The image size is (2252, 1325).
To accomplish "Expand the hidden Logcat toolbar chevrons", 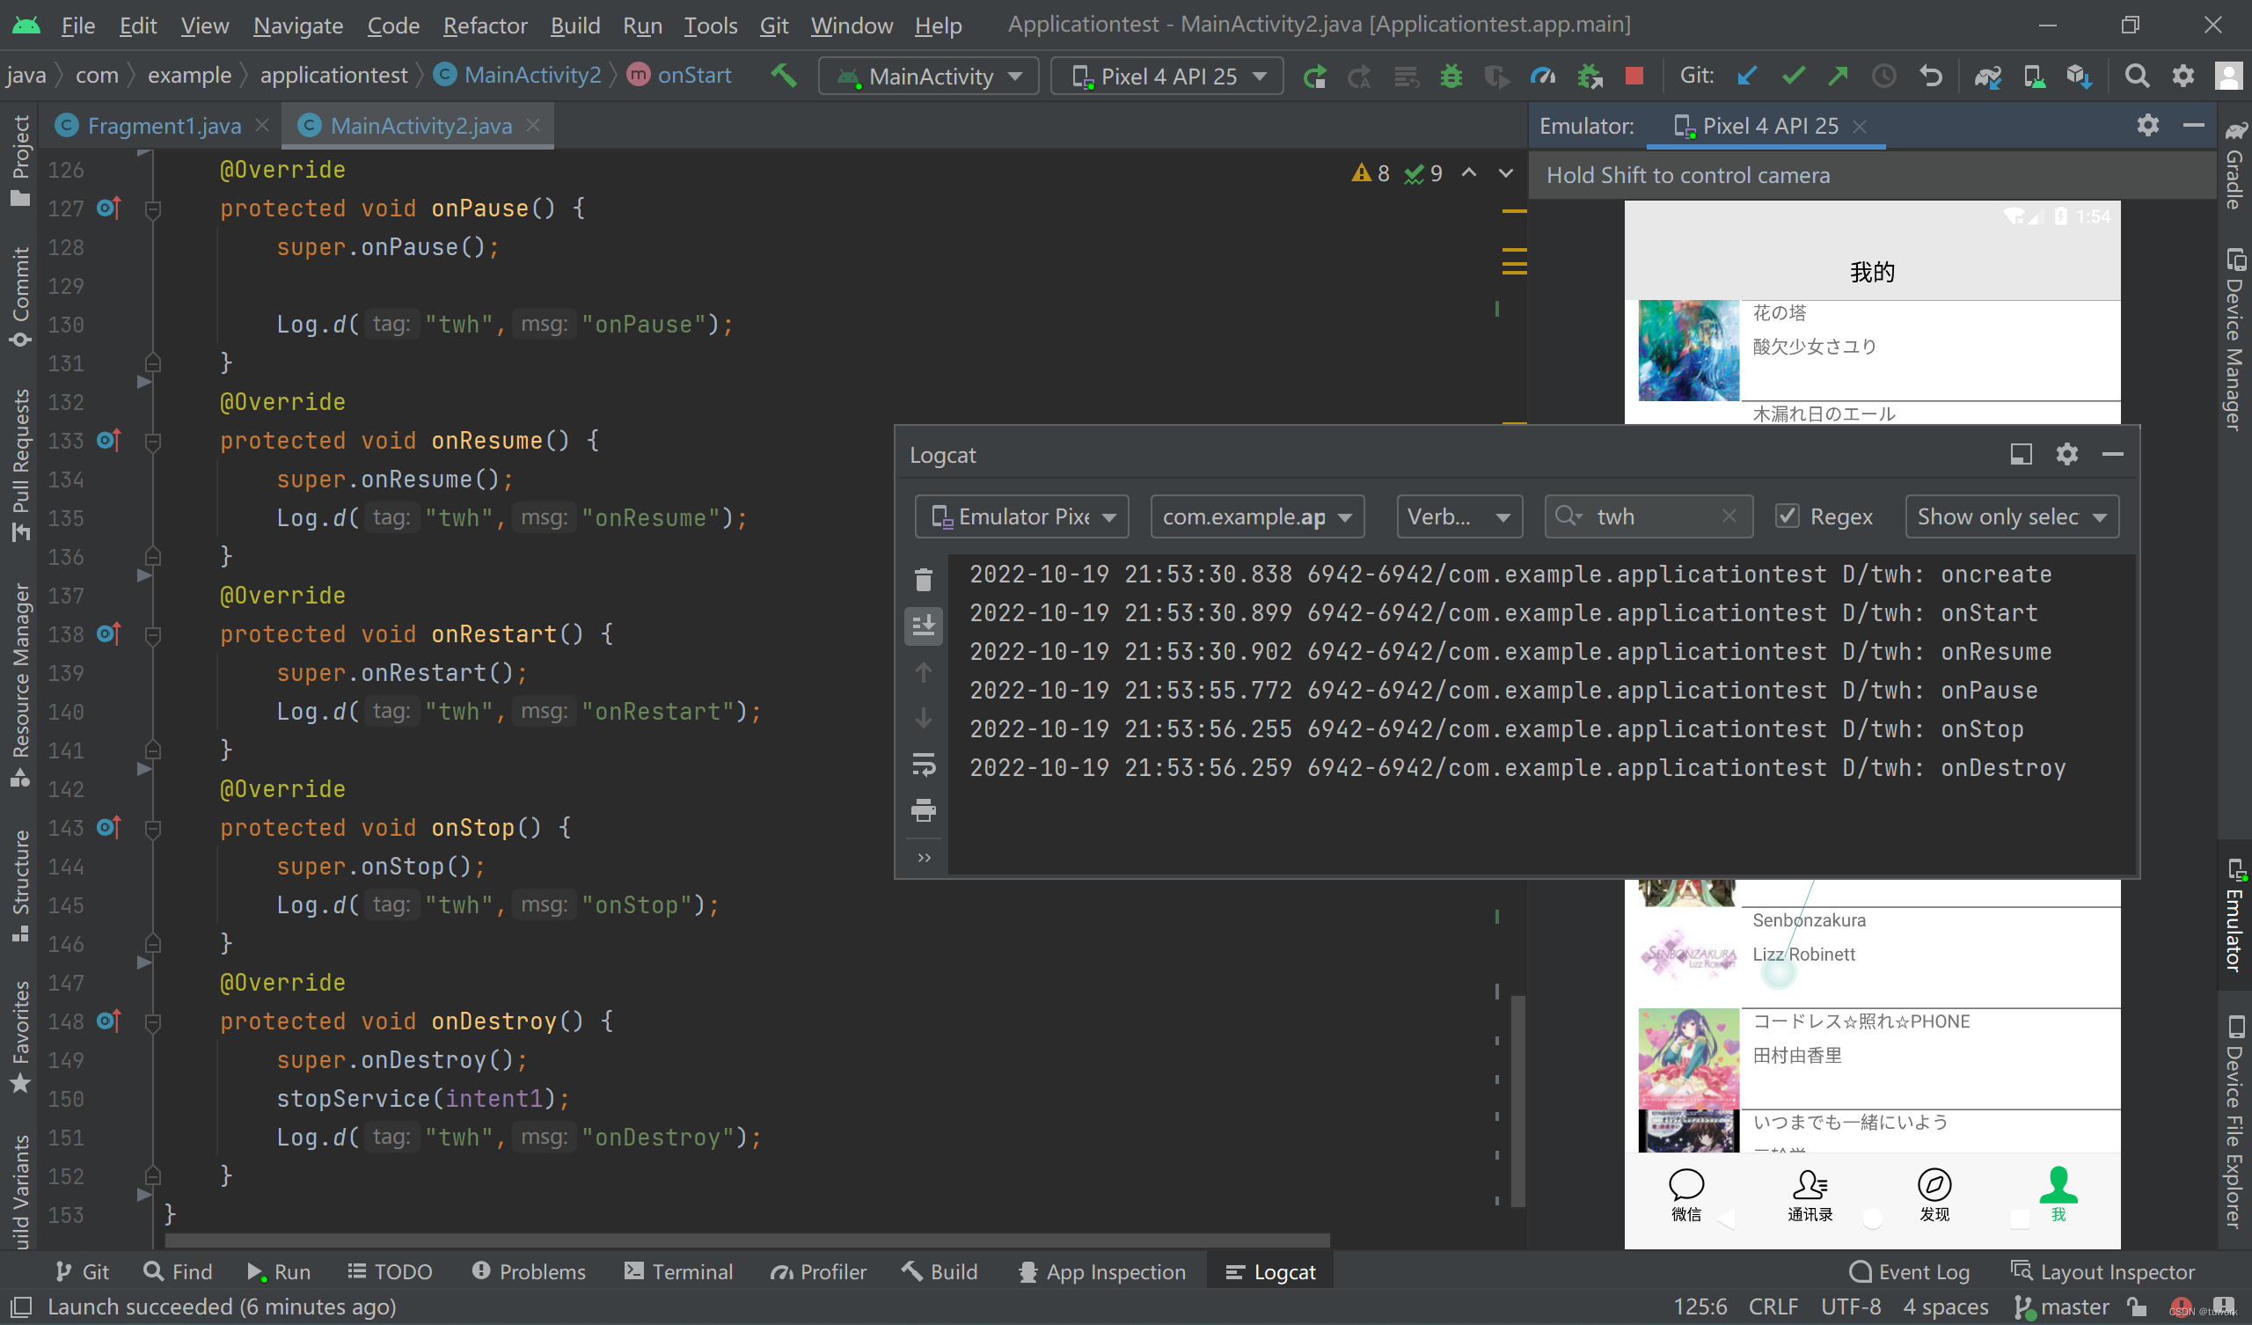I will click(924, 858).
